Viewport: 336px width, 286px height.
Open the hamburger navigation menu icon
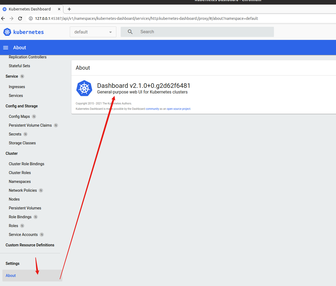pyautogui.click(x=6, y=48)
